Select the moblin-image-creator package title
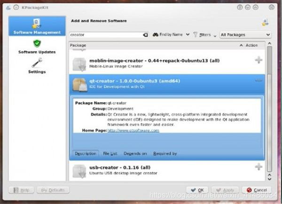 pos(155,60)
